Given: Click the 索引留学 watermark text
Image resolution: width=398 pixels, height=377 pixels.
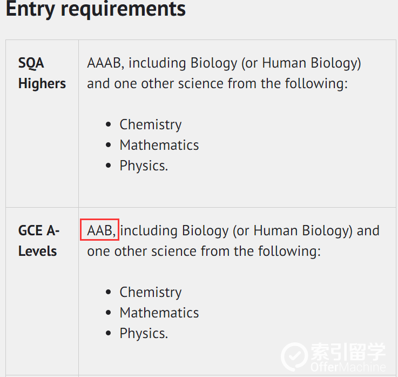Looking at the screenshot, I should pos(348,352).
